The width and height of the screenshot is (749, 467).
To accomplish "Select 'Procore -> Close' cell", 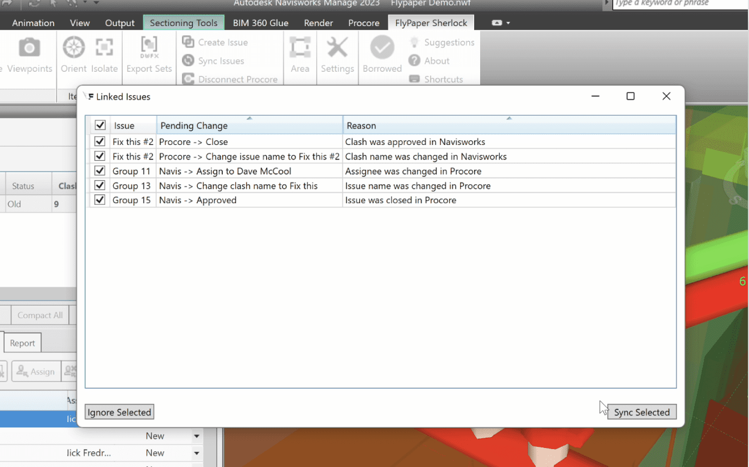I will click(250, 142).
